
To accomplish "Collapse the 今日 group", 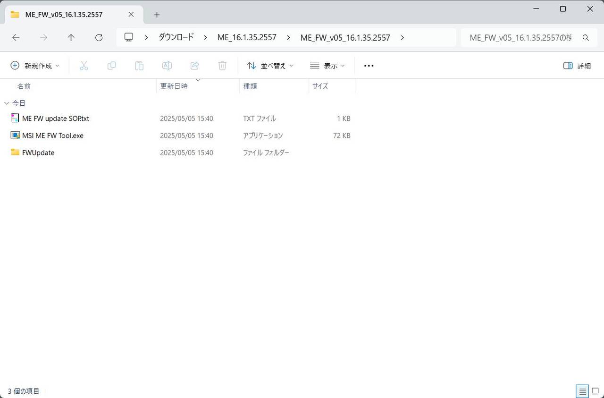I will [7, 103].
